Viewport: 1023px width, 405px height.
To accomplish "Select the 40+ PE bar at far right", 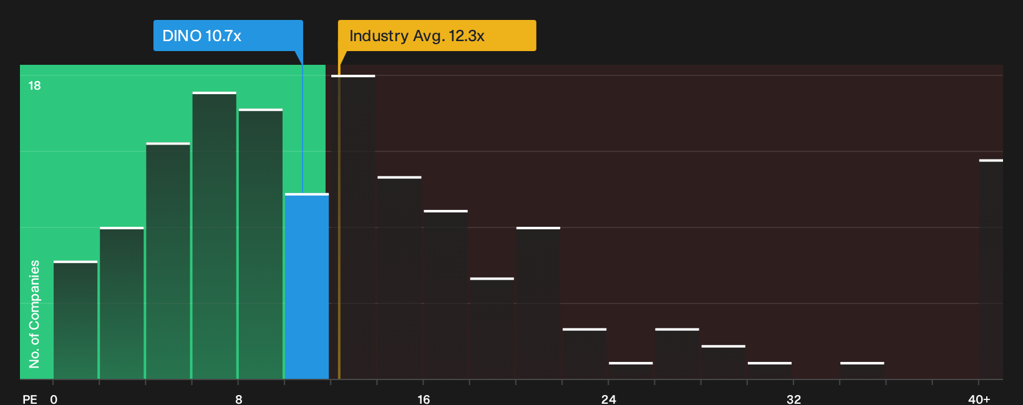I will point(991,269).
